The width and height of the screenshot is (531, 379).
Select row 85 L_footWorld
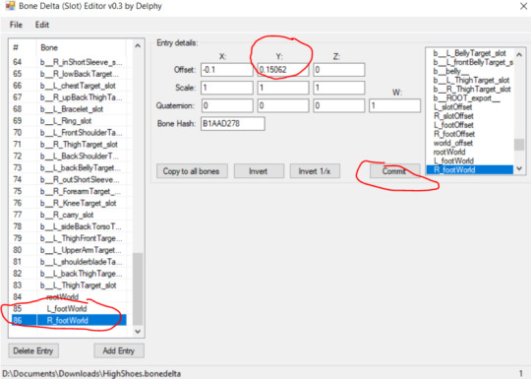69,309
